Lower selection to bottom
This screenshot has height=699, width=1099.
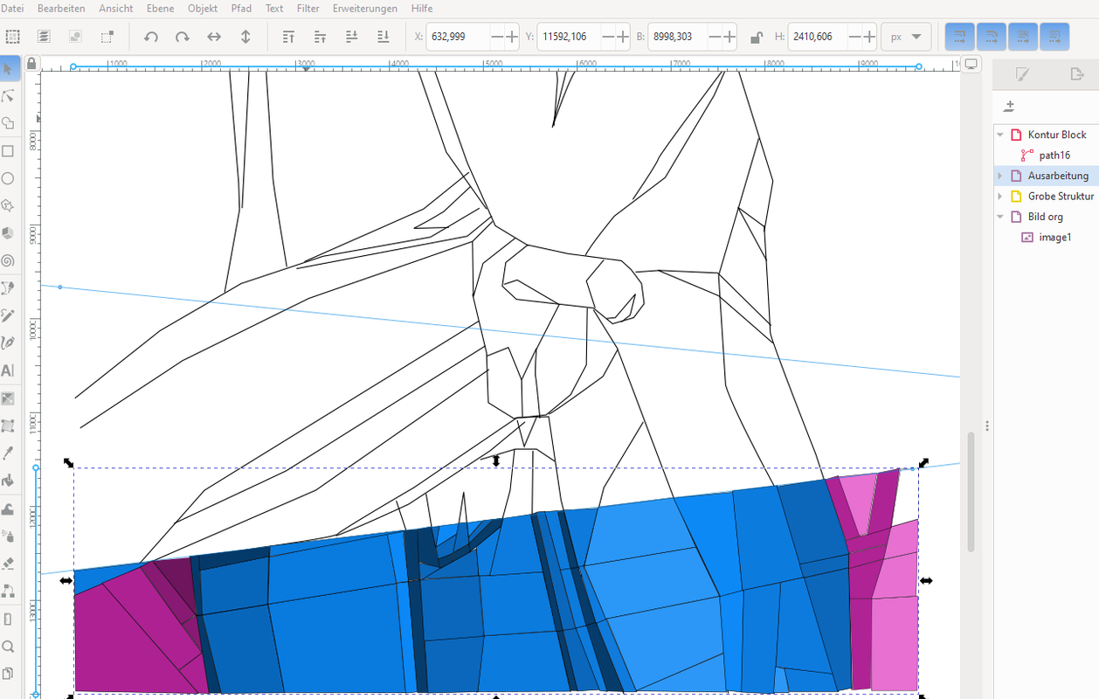(383, 37)
